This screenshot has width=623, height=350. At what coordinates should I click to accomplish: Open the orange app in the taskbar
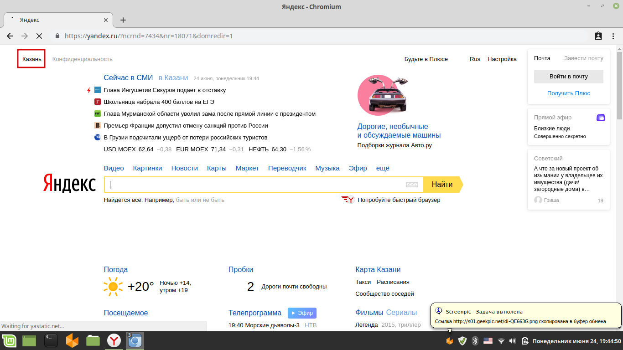73,340
